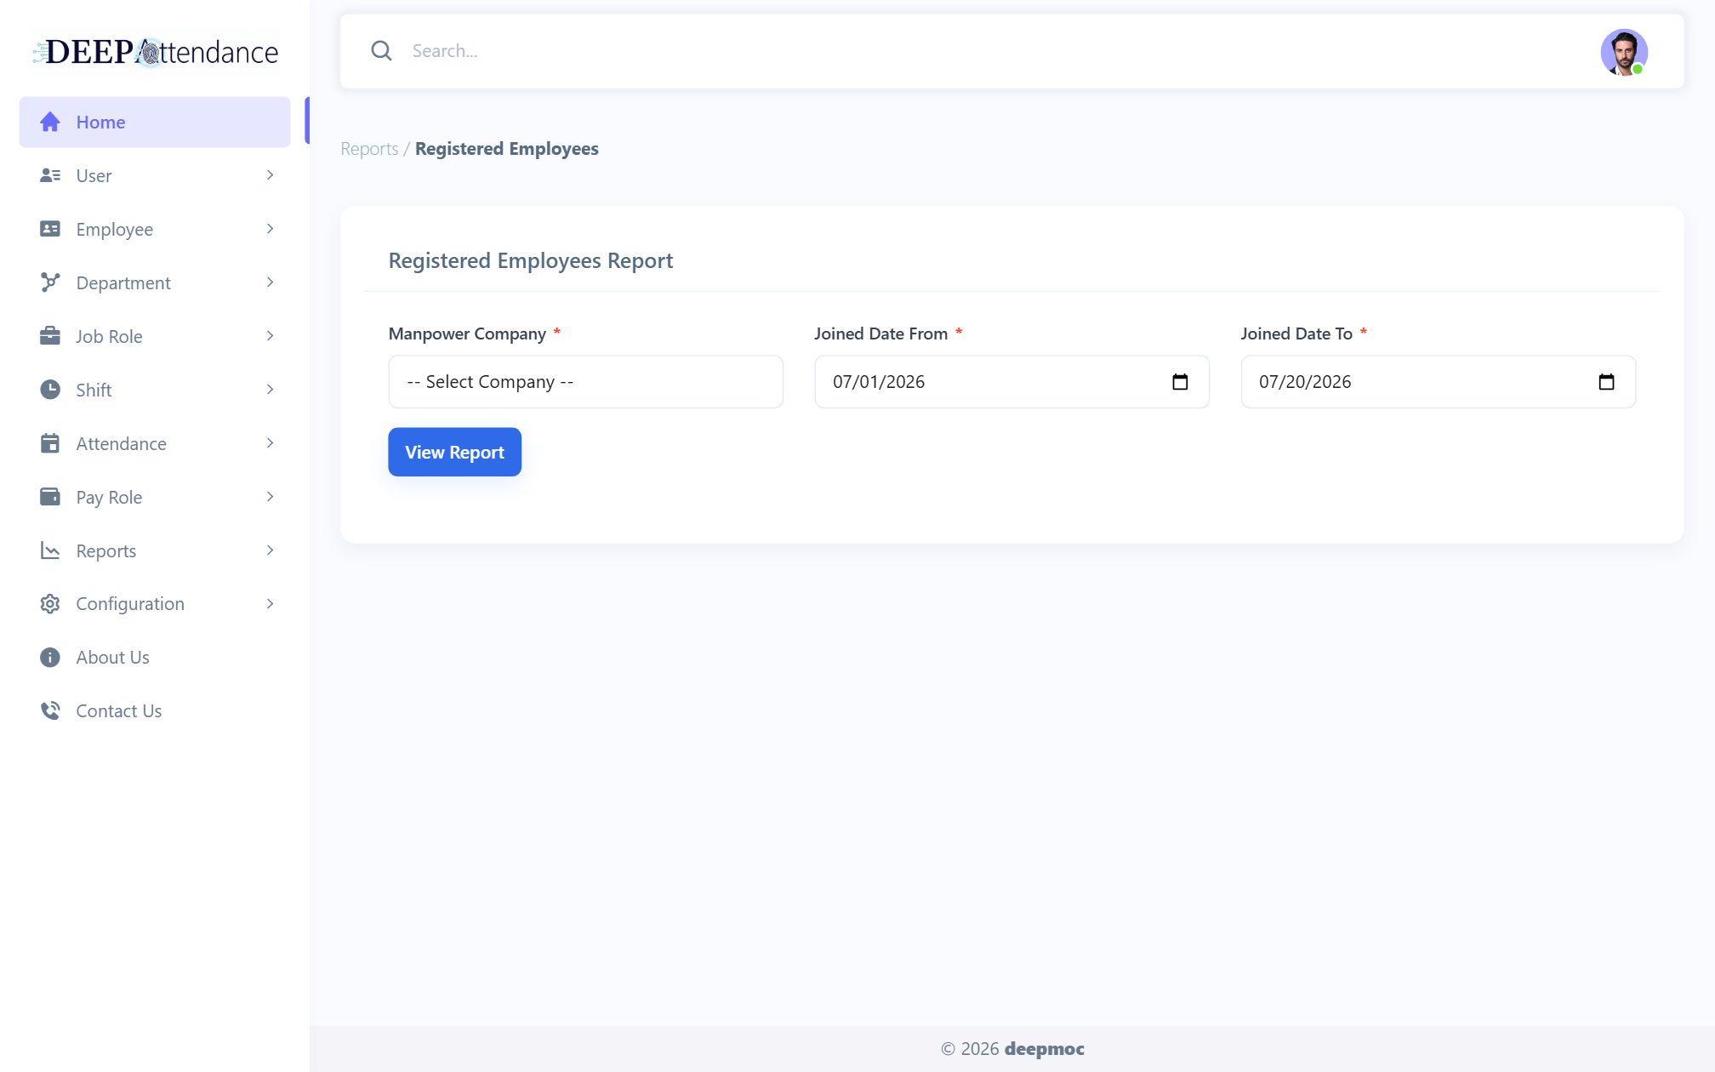Image resolution: width=1715 pixels, height=1072 pixels.
Task: Click the Reports breadcrumb link
Action: click(369, 149)
